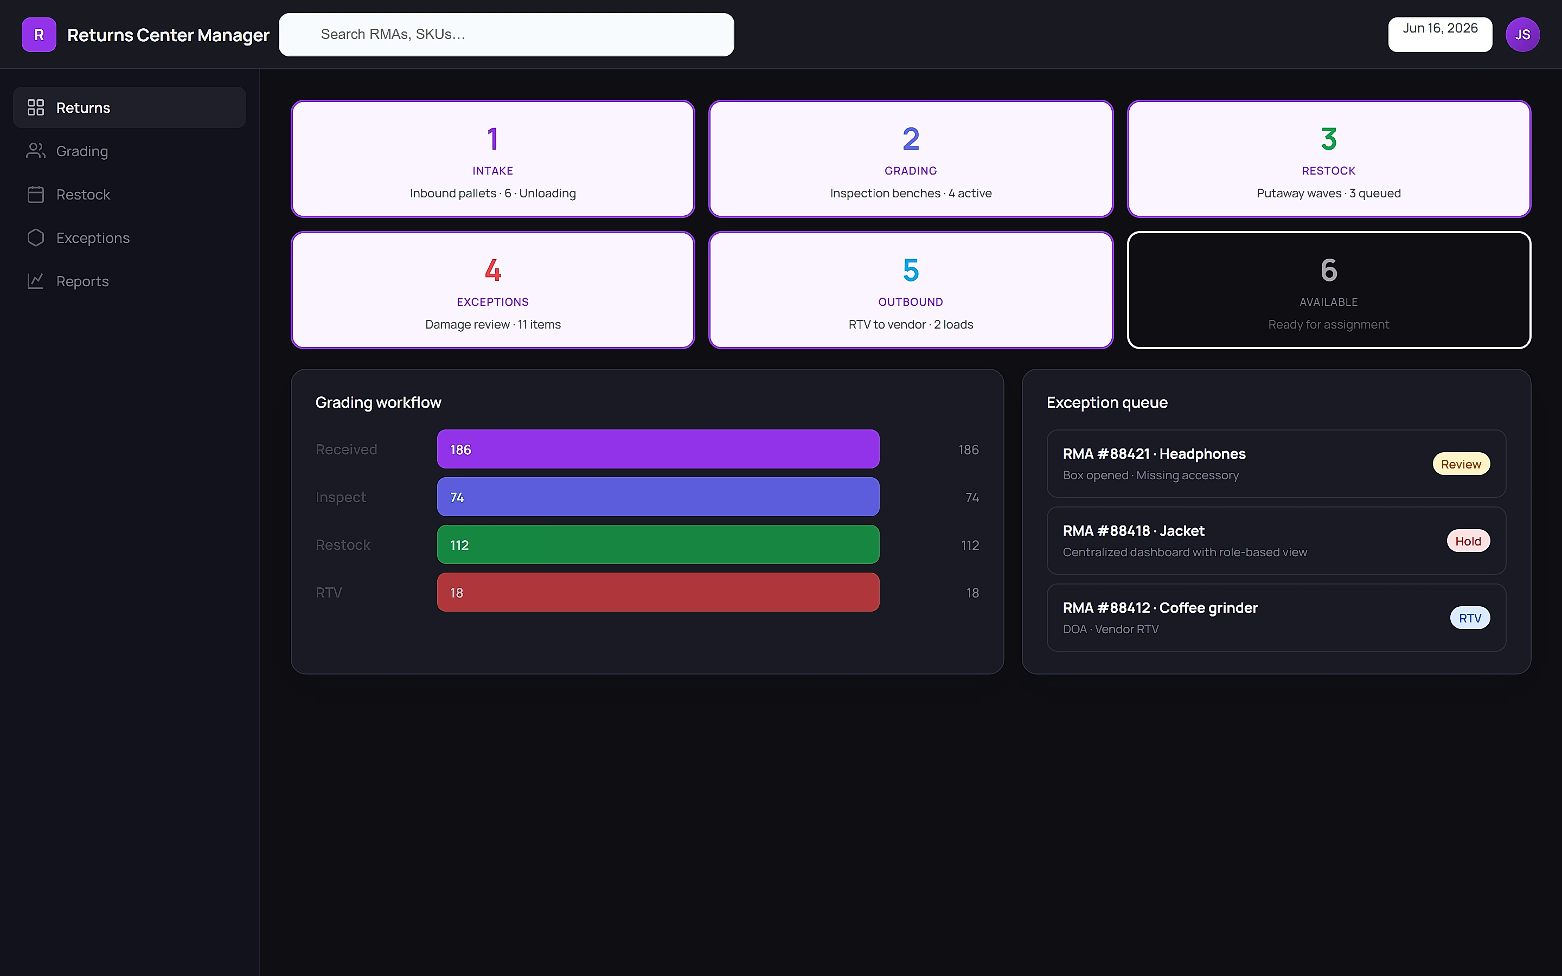Screen dimensions: 1562x976
Task: Click the Hold status badge
Action: coord(1468,541)
